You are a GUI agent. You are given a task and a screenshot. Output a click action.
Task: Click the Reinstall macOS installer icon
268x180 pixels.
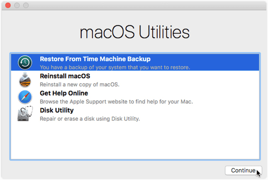click(x=25, y=80)
